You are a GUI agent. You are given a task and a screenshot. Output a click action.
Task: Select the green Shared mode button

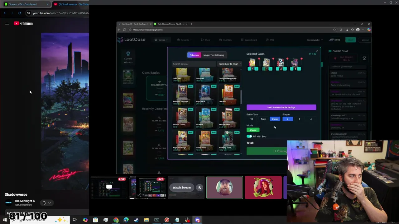pyautogui.click(x=253, y=130)
